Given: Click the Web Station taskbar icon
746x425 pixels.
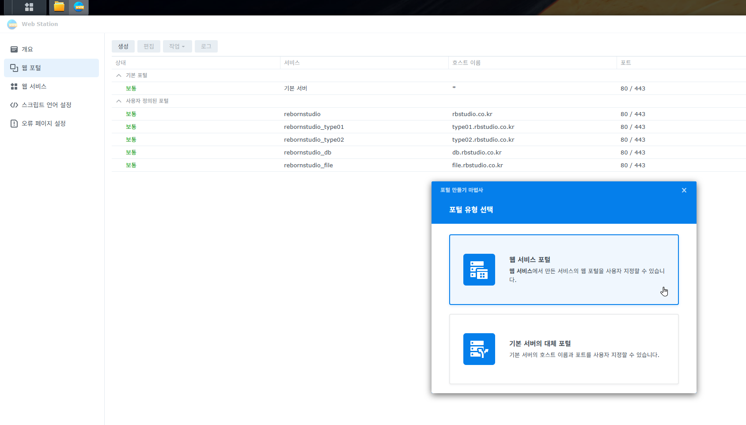Looking at the screenshot, I should pos(79,7).
